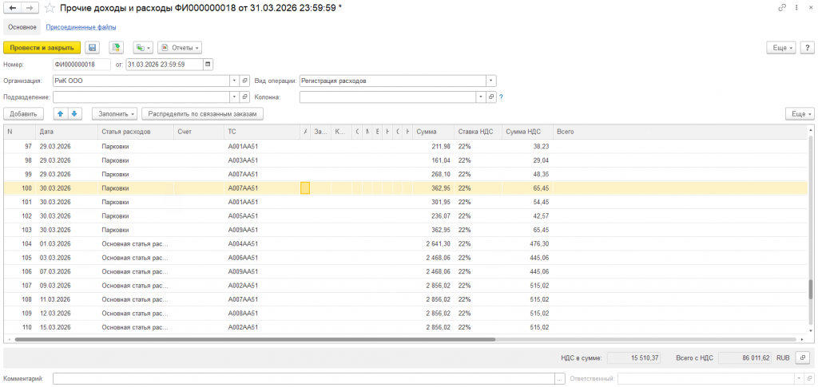
Task: Show the Колонна field hint question mark
Action: [x=502, y=97]
